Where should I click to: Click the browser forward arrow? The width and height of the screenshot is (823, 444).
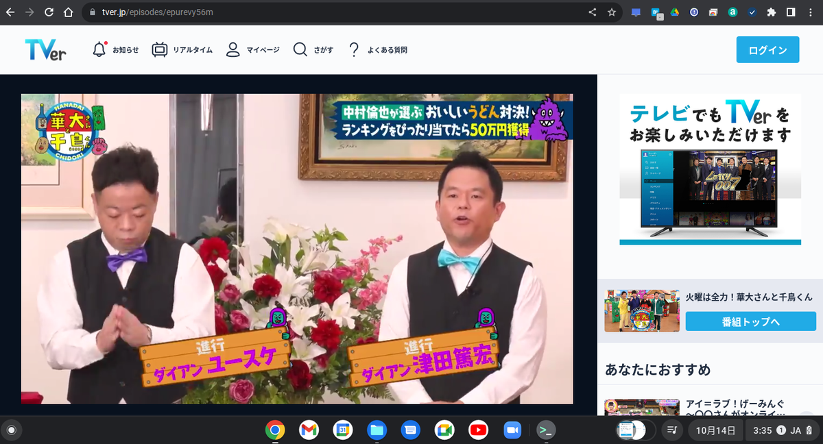click(x=29, y=12)
